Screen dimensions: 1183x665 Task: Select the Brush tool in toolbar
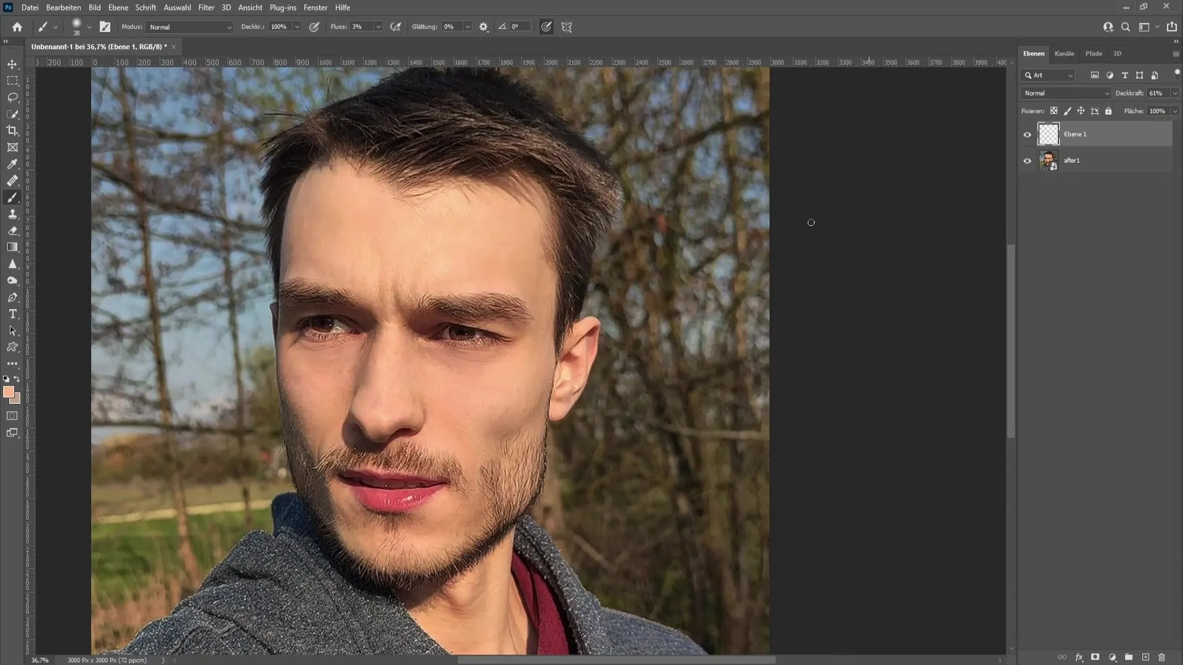(12, 198)
